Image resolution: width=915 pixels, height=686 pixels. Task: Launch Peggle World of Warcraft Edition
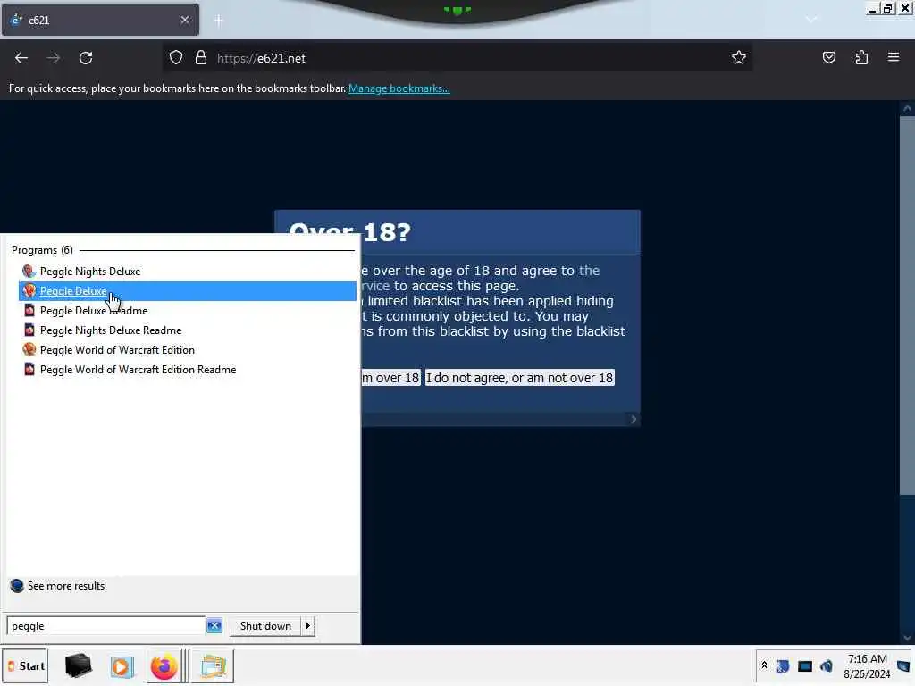click(x=117, y=350)
